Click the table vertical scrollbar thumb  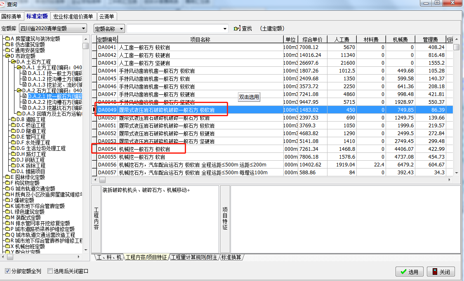(456, 47)
